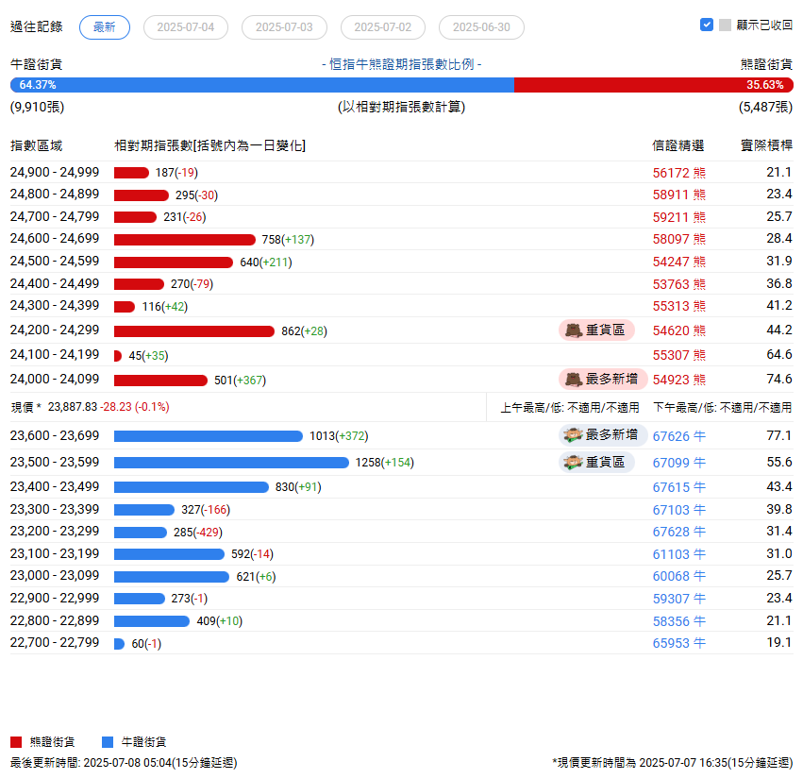Open bear warrant 54620 link
This screenshot has width=803, height=779.
[678, 330]
